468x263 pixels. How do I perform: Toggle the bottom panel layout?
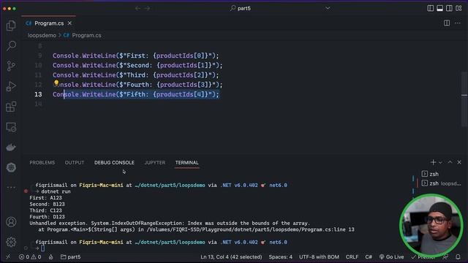click(439, 8)
